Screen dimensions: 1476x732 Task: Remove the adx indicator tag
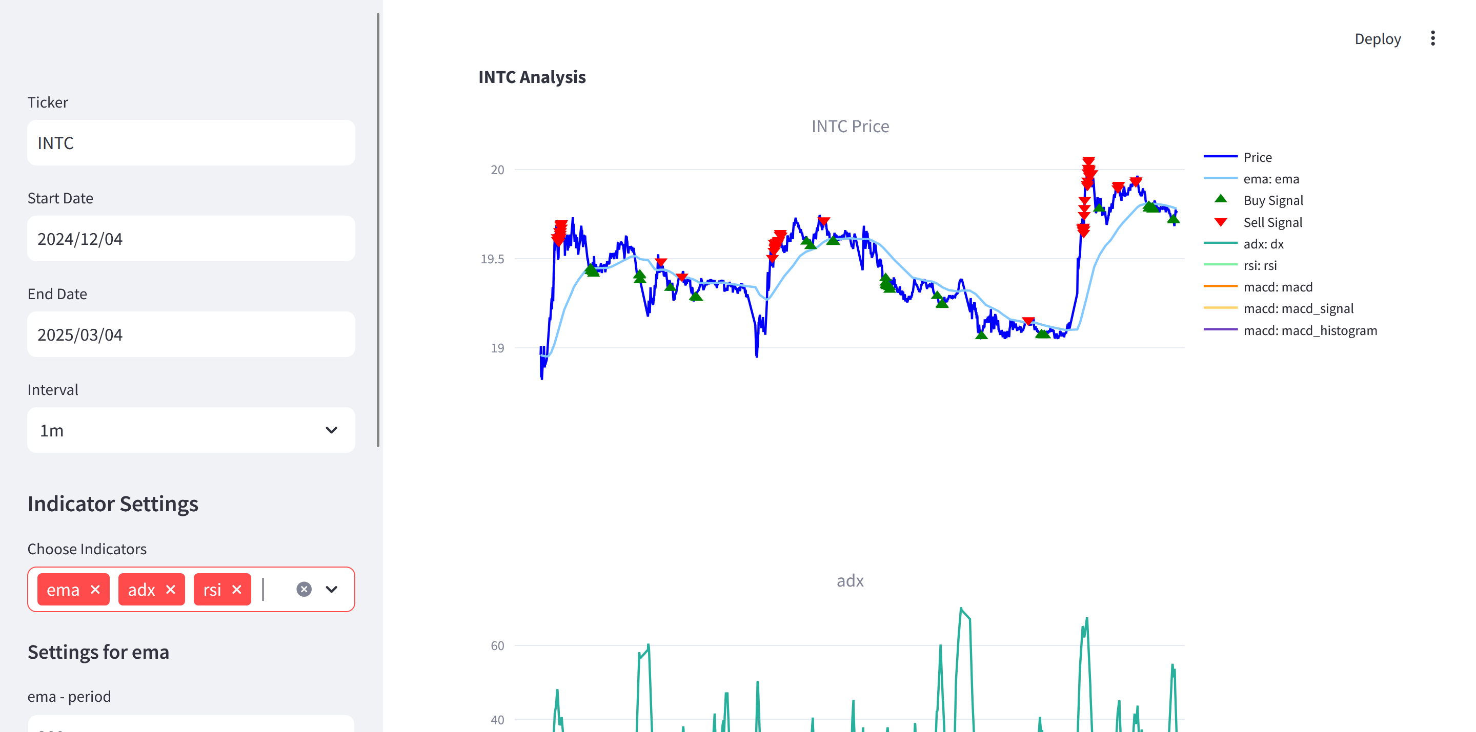pyautogui.click(x=170, y=590)
